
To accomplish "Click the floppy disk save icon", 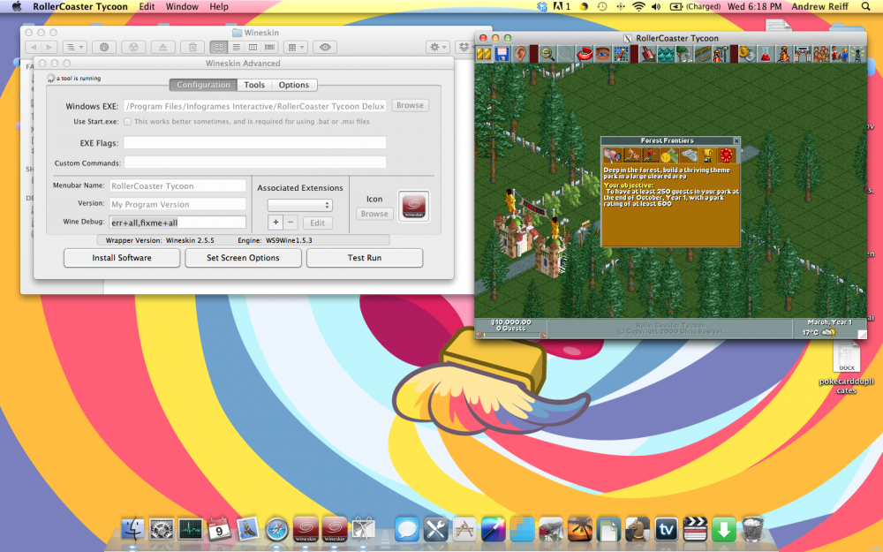I will coord(502,55).
